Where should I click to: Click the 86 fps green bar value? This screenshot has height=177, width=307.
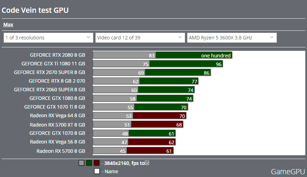click(207, 73)
